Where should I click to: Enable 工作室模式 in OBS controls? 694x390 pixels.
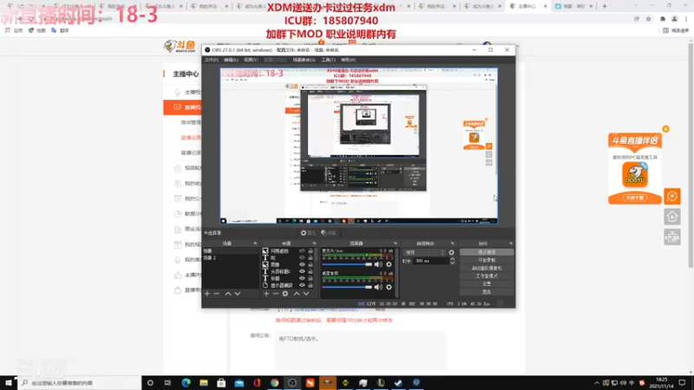(x=487, y=276)
